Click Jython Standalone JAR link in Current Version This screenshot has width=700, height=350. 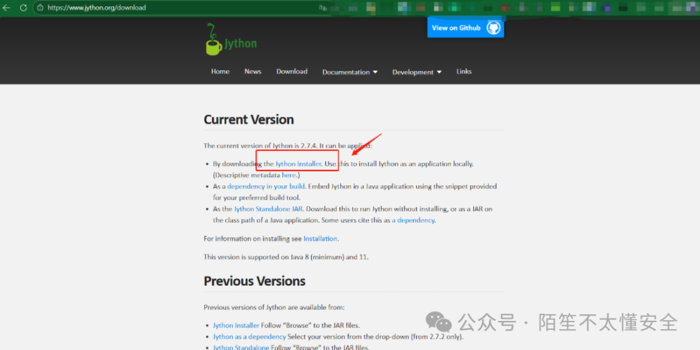(x=269, y=209)
